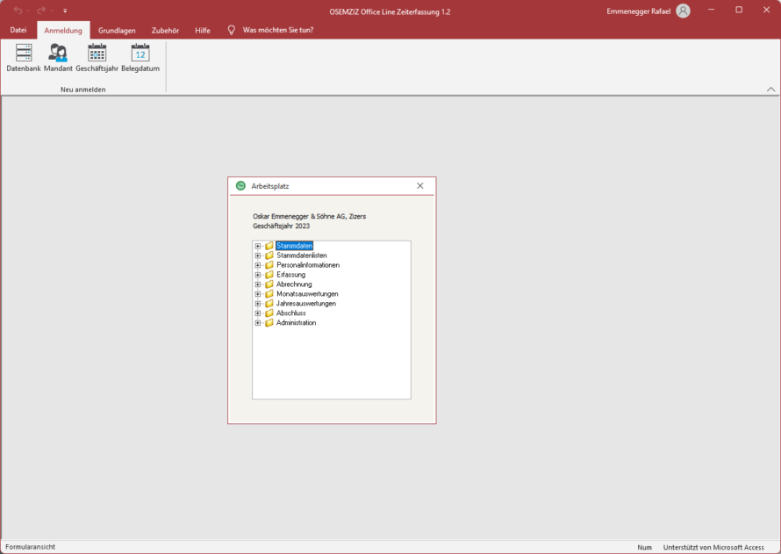Select the Monatsauswertungen tree item
781x554 pixels.
(306, 294)
